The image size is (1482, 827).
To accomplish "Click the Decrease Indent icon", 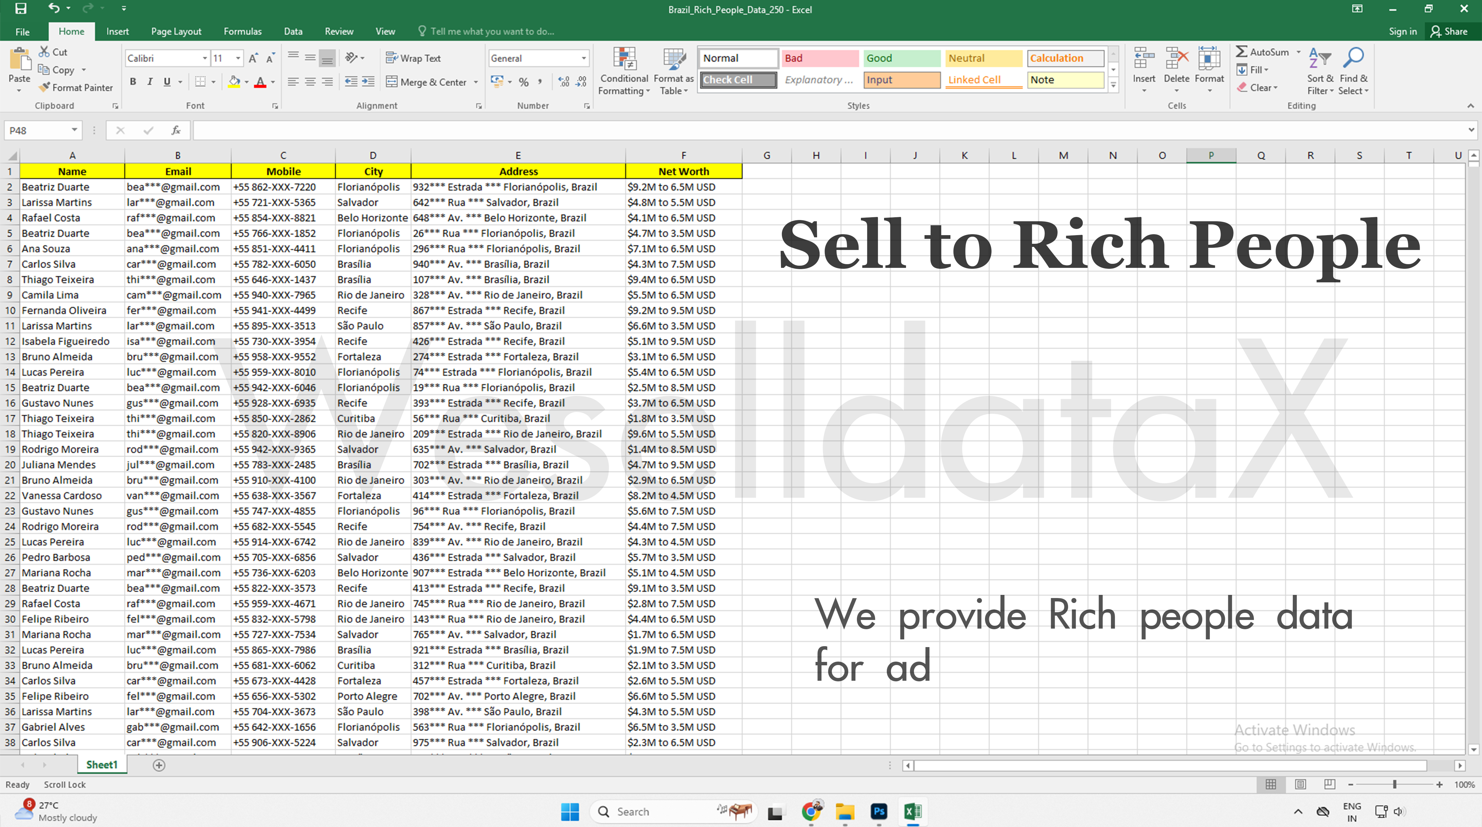I will 350,82.
